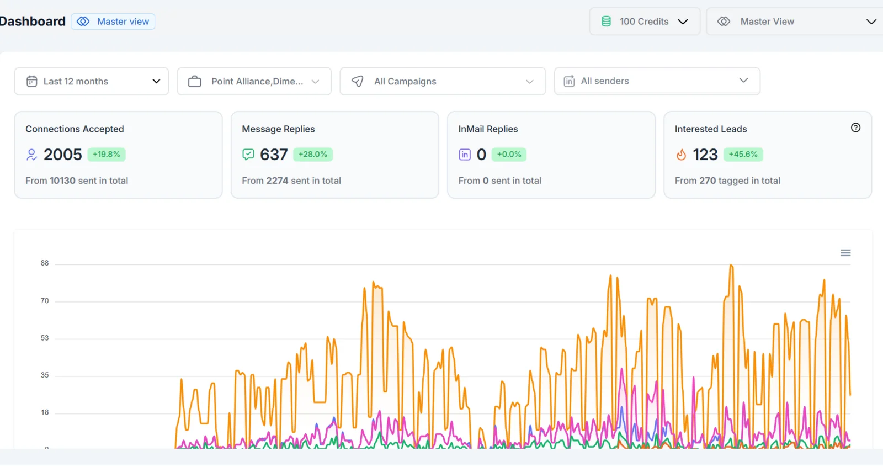
Task: Open the 100 Credits dropdown
Action: pos(645,22)
